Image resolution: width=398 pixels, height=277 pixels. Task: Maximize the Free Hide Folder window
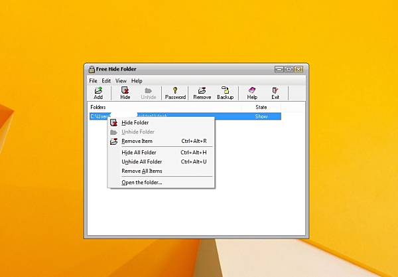(x=289, y=69)
